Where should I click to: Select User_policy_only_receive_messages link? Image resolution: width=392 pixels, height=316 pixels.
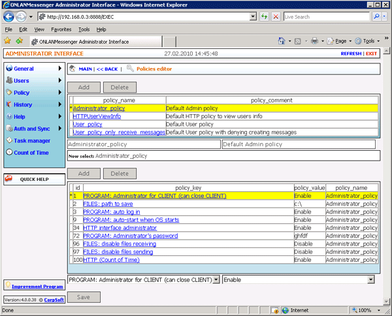click(119, 132)
